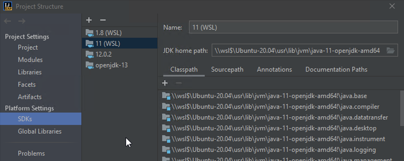Open the Global Libraries section

coord(39,131)
